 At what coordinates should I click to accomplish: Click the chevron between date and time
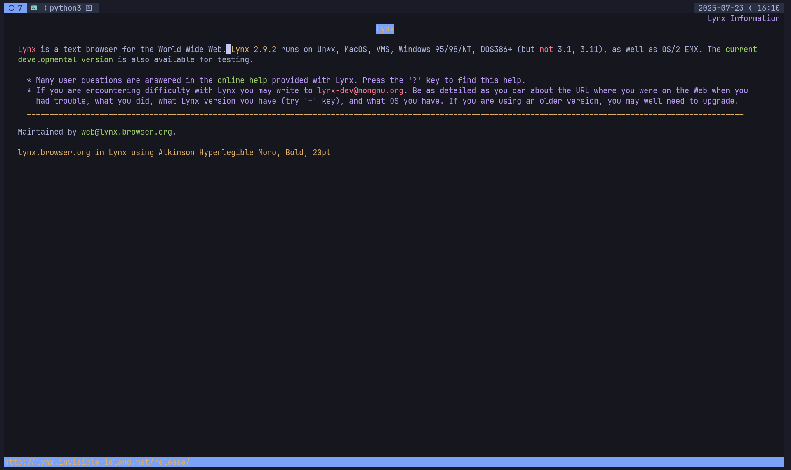[x=750, y=8]
